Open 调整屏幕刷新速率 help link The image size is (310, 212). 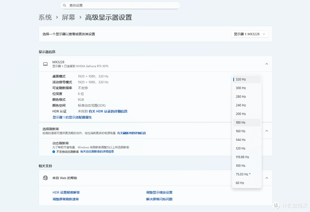coord(66,199)
